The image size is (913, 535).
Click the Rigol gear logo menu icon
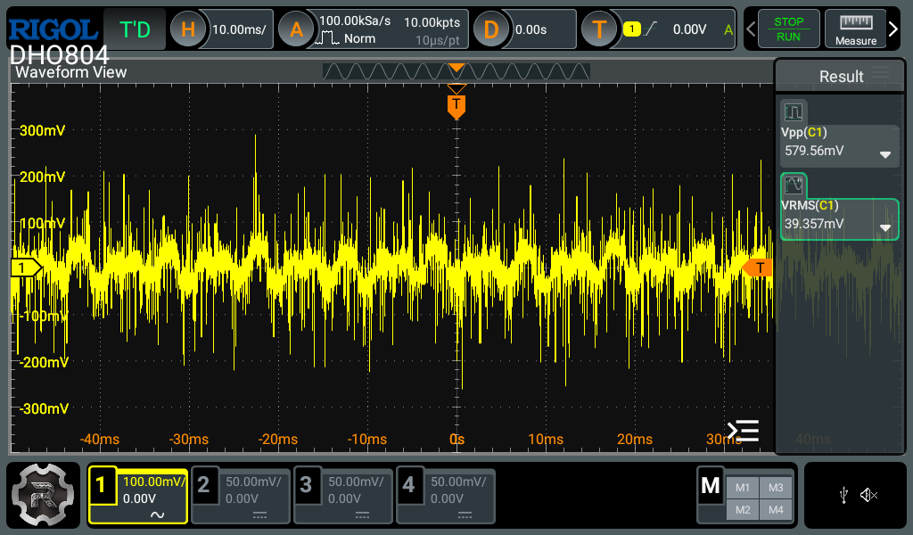tap(45, 495)
